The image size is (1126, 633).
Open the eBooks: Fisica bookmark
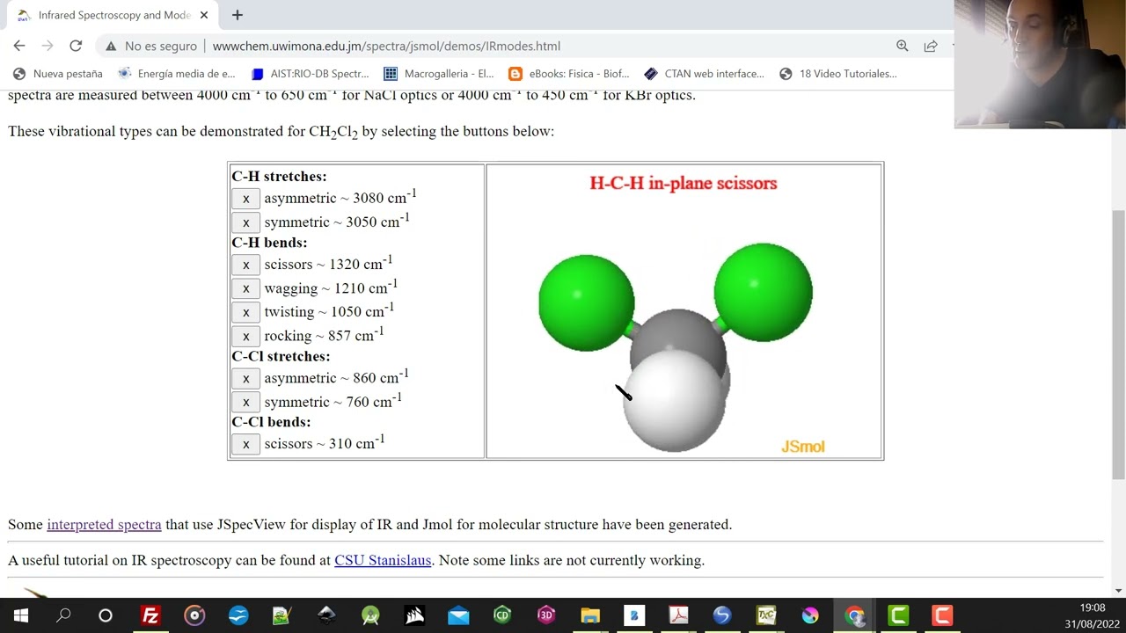click(569, 74)
